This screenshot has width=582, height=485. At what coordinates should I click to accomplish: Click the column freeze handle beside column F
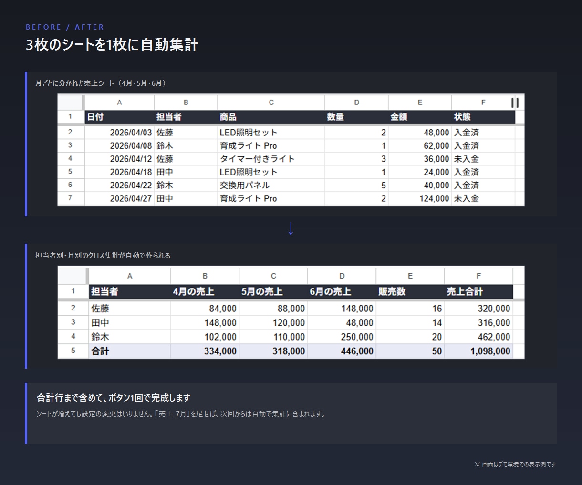click(x=515, y=103)
